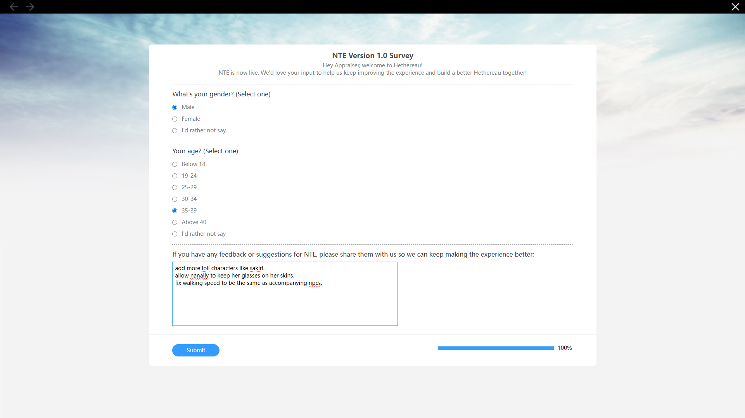Click the survey progress bar
This screenshot has width=745, height=418.
pos(496,348)
